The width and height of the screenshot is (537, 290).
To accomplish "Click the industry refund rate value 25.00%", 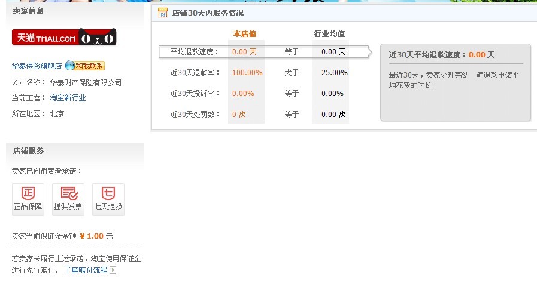I will pos(335,73).
